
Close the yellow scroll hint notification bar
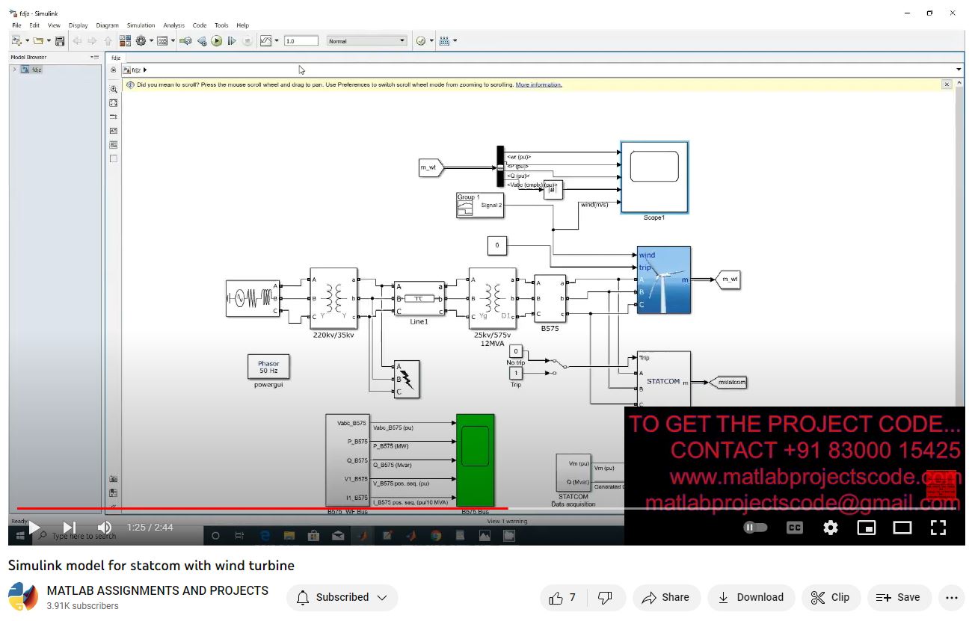[947, 84]
